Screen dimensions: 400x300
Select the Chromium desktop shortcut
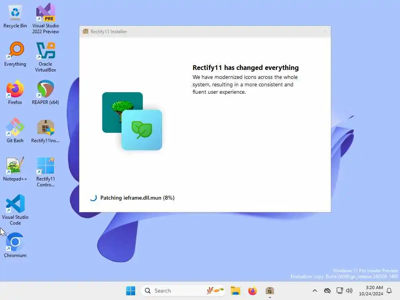coord(15,245)
